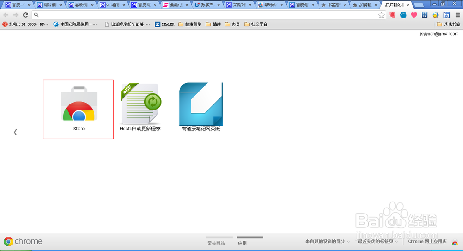The width and height of the screenshot is (463, 251).
Task: Open the 北峰 BF-8800 bookmark
Action: [x=25, y=24]
